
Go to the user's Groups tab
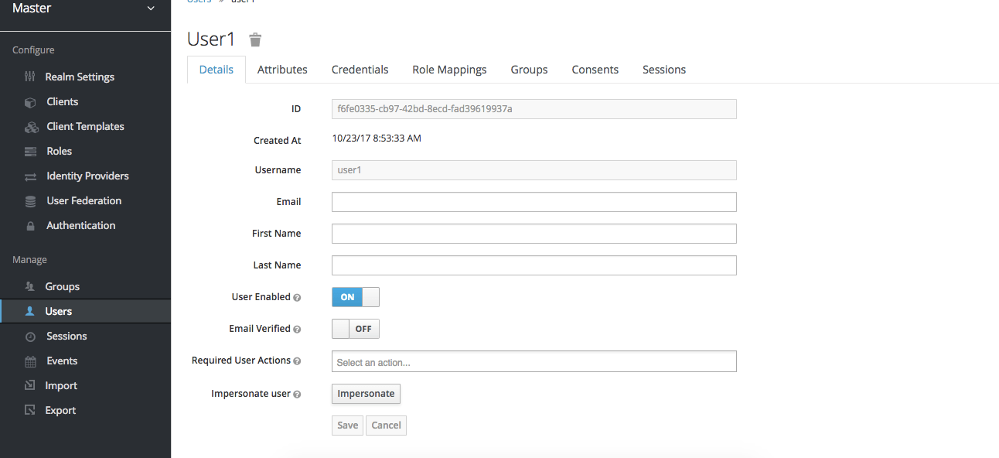(530, 70)
